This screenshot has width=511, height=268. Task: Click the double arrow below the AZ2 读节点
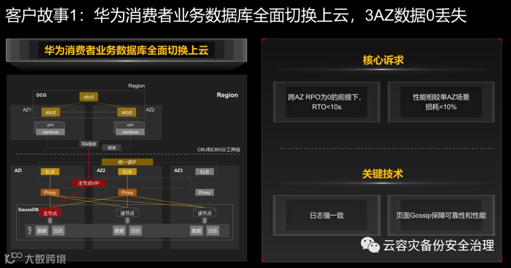(x=127, y=220)
